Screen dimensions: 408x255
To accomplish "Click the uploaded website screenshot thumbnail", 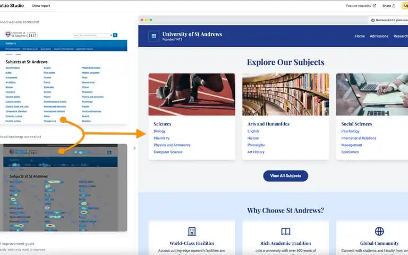I will pos(64,76).
